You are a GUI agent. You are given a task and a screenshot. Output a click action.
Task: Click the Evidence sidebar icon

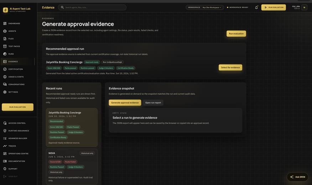[5, 62]
